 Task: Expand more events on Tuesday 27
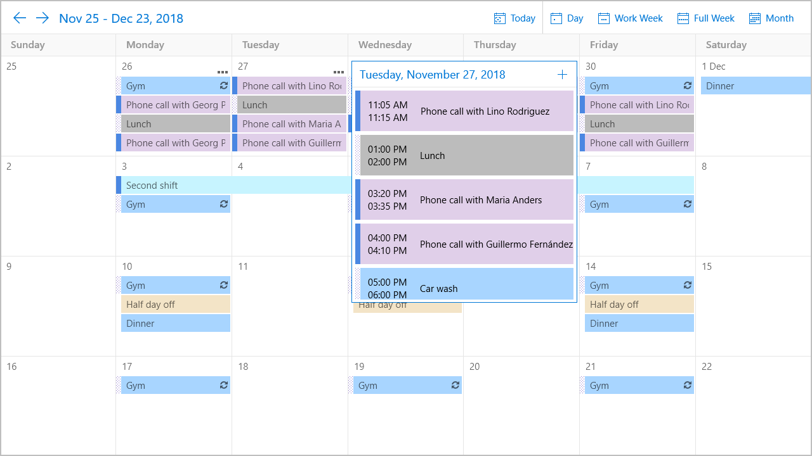pos(338,72)
